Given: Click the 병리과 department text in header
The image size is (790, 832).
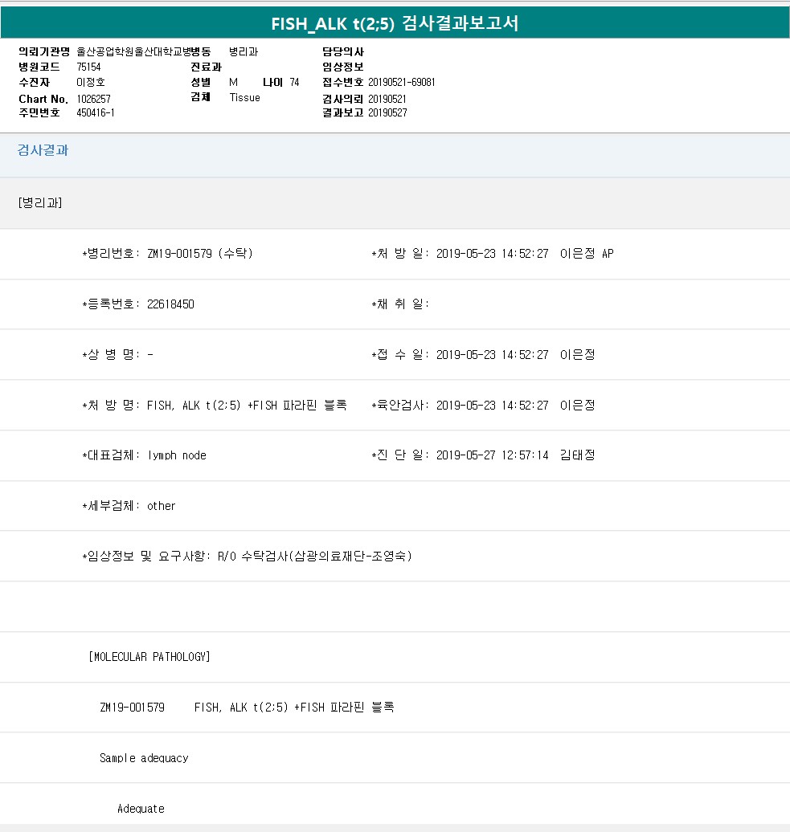Looking at the screenshot, I should tap(244, 51).
